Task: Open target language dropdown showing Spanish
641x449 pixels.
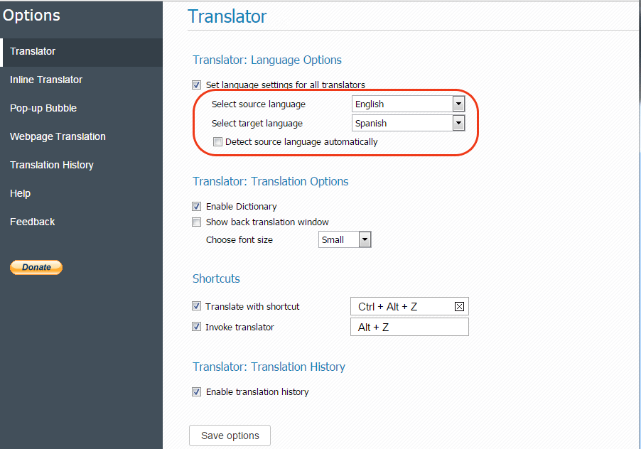Action: pos(409,123)
